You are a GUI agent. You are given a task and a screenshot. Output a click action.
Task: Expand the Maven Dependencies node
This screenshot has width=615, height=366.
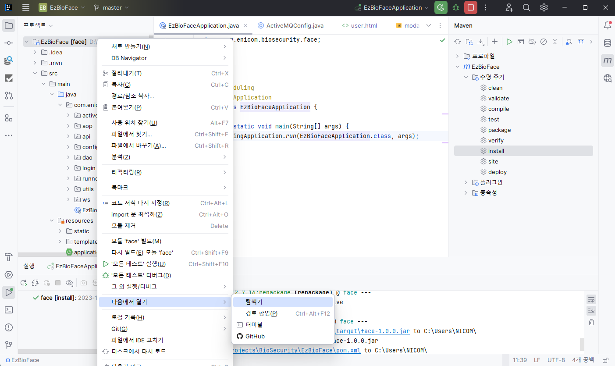(466, 193)
